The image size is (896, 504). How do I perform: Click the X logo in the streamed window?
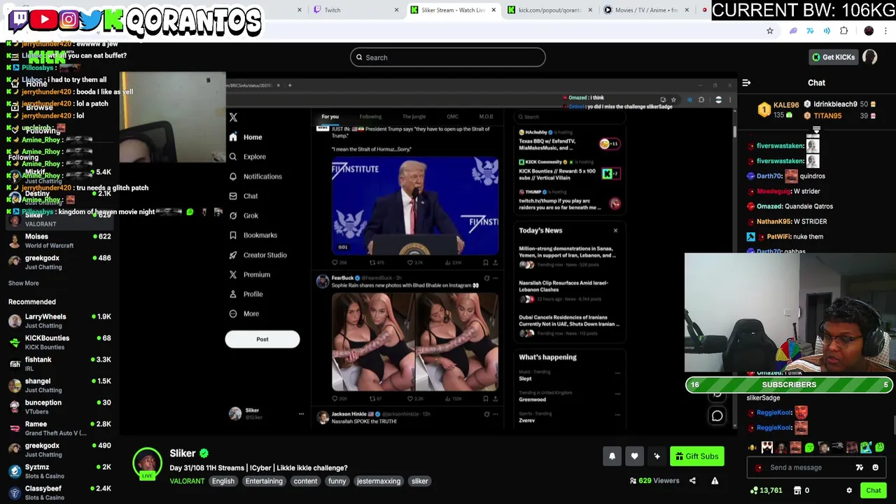[x=233, y=118]
